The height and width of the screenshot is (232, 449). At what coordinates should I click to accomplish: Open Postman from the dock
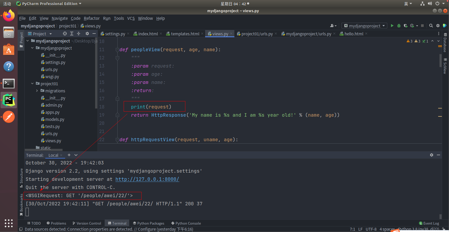tap(9, 117)
